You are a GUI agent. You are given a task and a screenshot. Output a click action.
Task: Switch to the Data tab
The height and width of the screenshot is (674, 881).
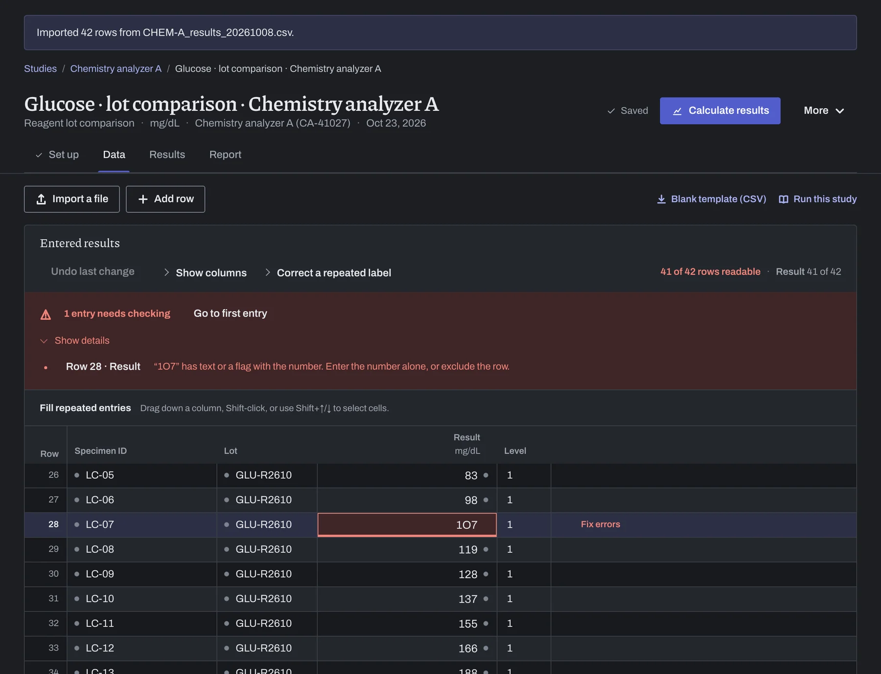(x=114, y=155)
